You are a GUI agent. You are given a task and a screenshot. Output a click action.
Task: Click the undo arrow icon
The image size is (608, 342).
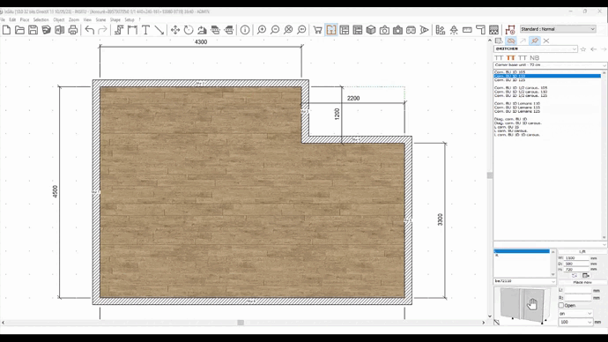point(90,30)
